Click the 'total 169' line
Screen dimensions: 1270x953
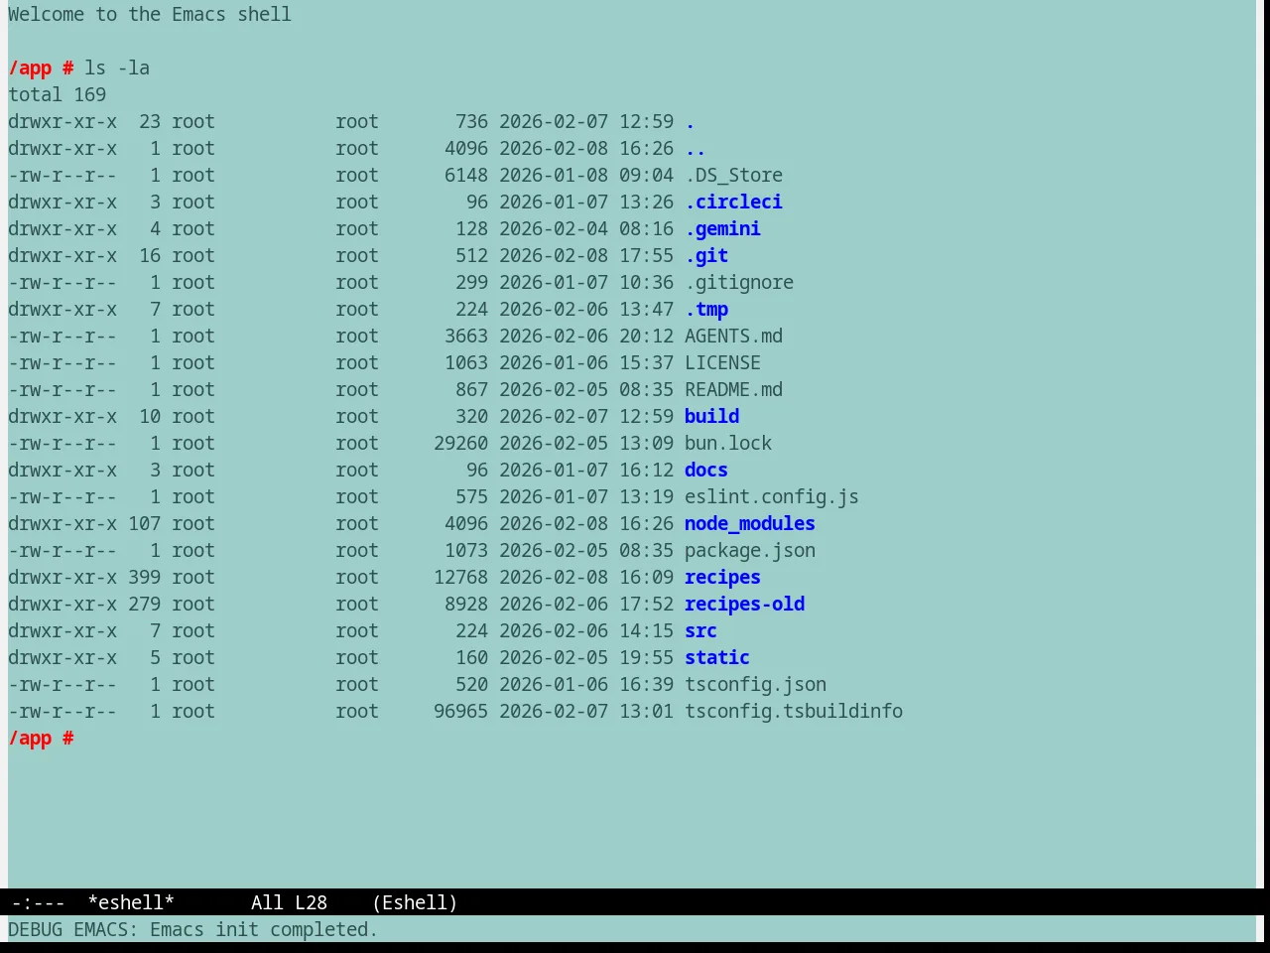point(58,95)
